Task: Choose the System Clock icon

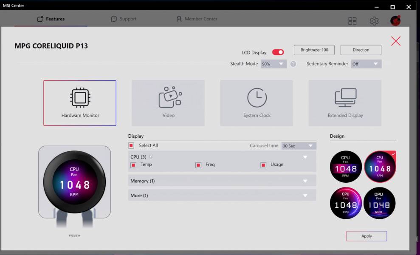Action: pos(257,98)
